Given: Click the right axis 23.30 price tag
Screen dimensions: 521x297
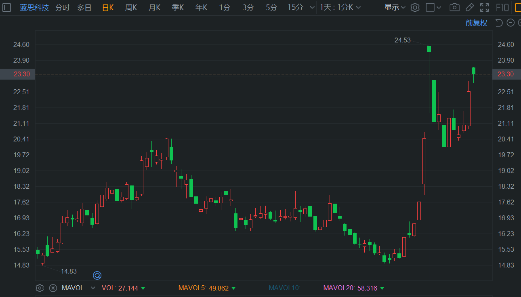Looking at the screenshot, I should (x=506, y=74).
